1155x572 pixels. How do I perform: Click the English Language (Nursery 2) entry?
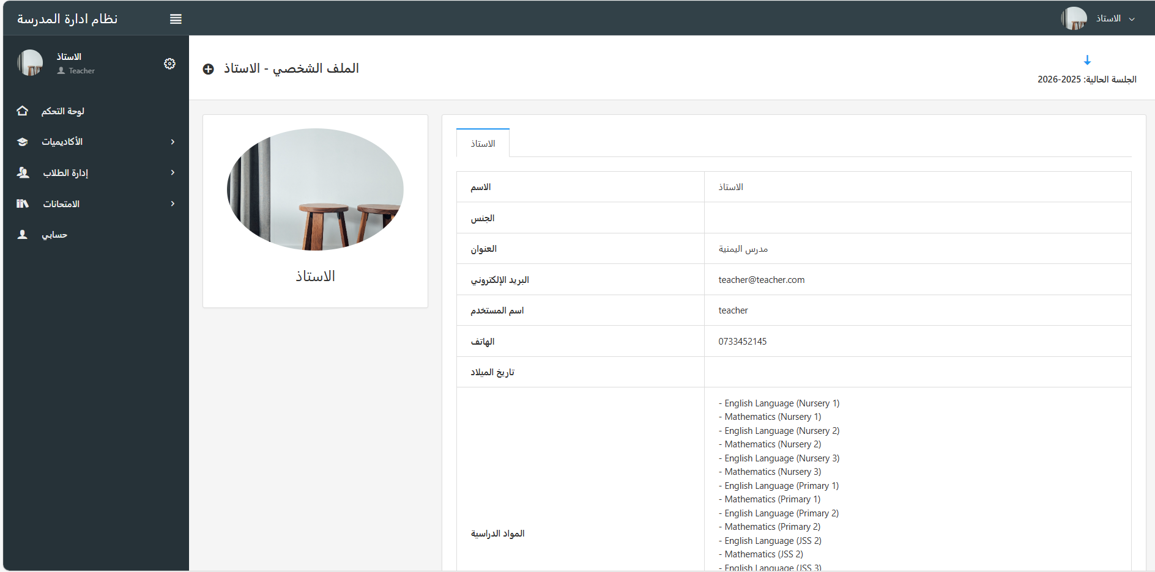tap(779, 431)
